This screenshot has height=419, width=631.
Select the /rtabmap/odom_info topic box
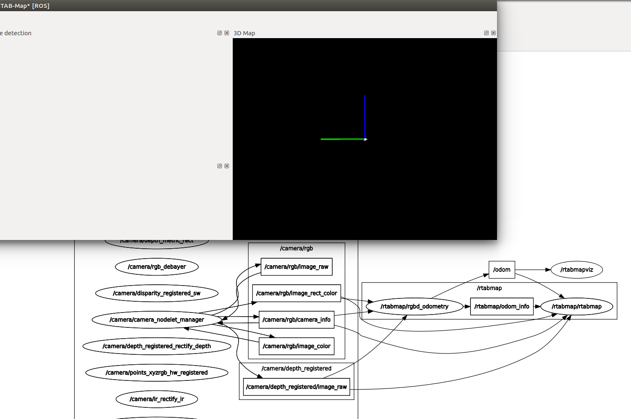pyautogui.click(x=502, y=307)
